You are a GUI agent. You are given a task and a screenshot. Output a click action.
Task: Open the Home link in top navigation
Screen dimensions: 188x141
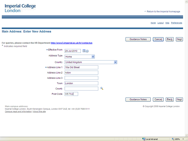(x=153, y=23)
